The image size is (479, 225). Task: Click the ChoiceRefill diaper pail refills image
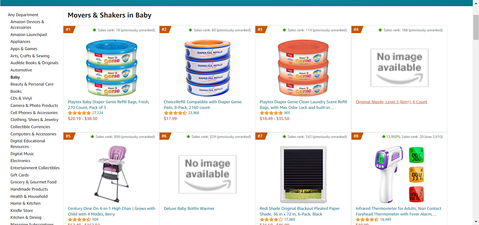(x=207, y=68)
